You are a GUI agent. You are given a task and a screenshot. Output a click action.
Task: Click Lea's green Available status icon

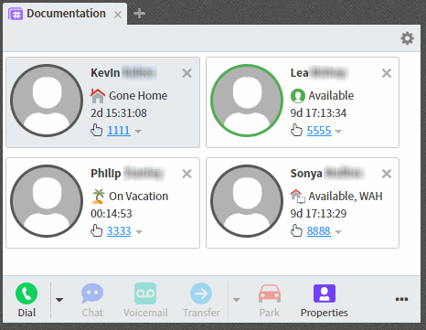point(298,96)
